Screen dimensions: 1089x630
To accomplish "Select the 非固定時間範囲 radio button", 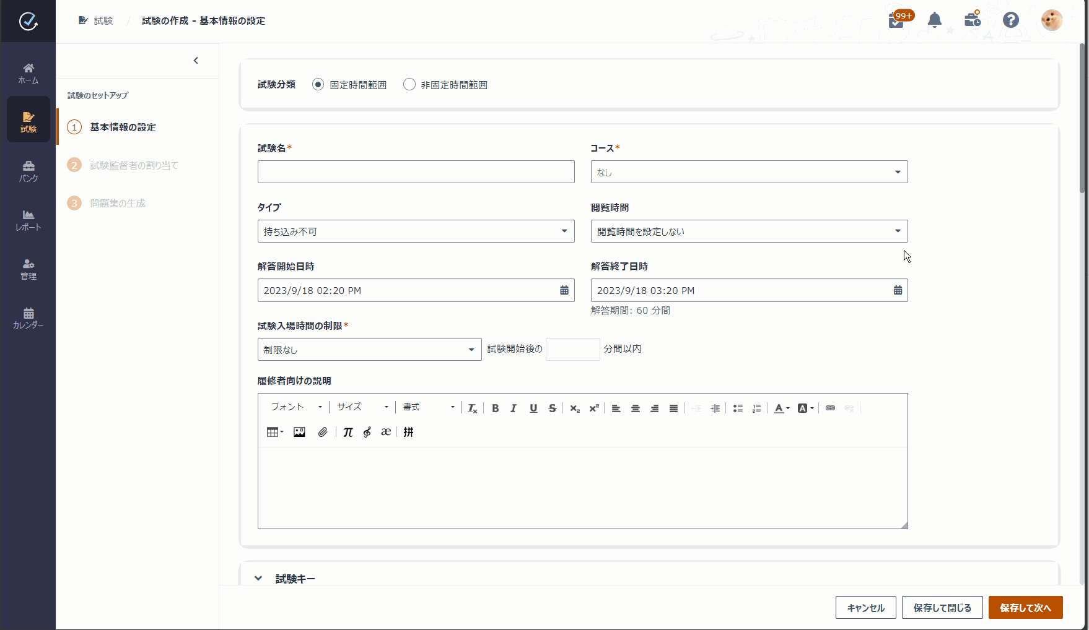I will 409,85.
